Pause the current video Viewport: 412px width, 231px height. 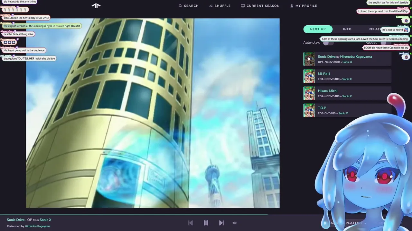206,223
